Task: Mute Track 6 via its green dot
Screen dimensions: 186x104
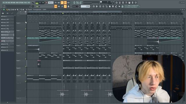Action: [x=26, y=59]
